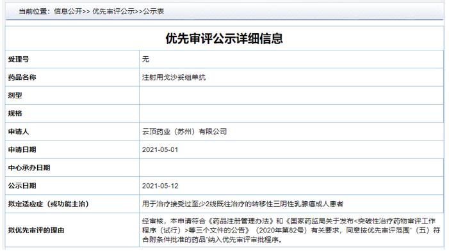
Task: Select the priority review reason paragraph
Action: (x=291, y=231)
